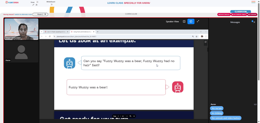
Task: Select 'Using Facts and Evidences' tab
Action: pos(82,32)
